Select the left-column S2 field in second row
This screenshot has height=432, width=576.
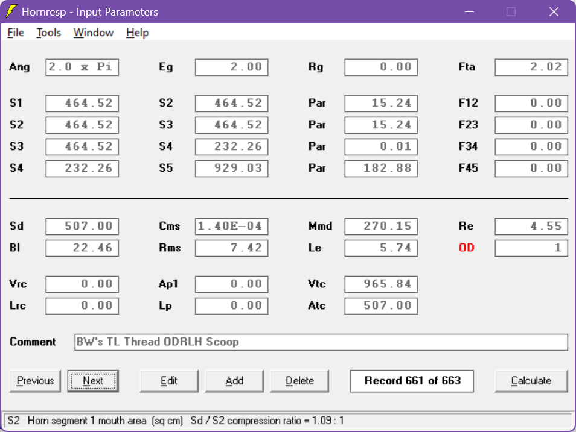click(82, 125)
